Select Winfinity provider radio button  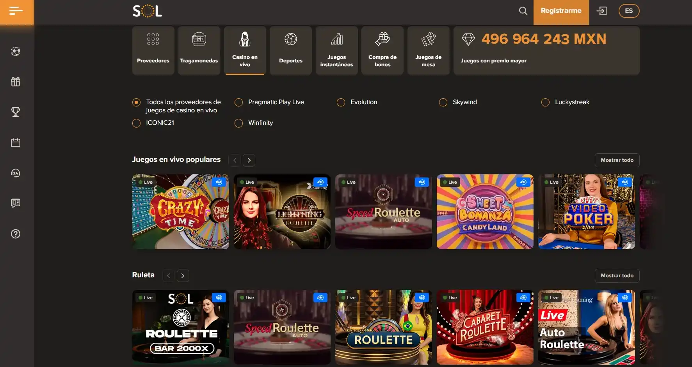pyautogui.click(x=238, y=123)
